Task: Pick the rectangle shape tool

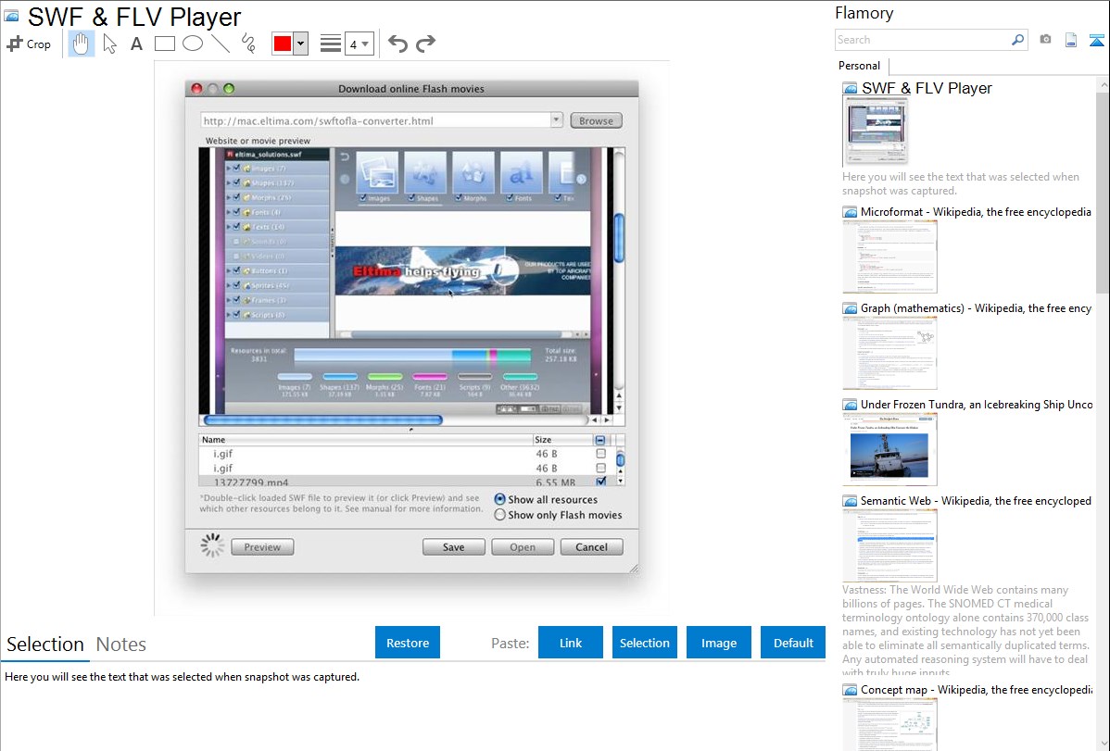Action: [x=164, y=44]
